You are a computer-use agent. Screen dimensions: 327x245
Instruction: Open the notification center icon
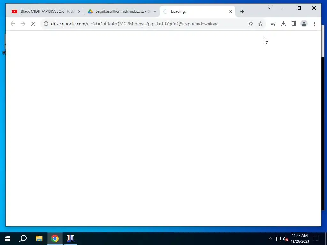tap(316, 239)
